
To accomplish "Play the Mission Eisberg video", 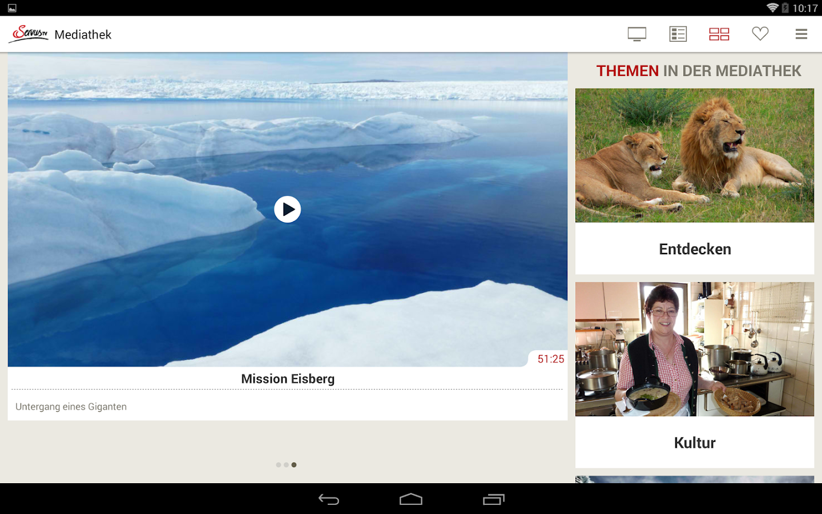I will (287, 209).
